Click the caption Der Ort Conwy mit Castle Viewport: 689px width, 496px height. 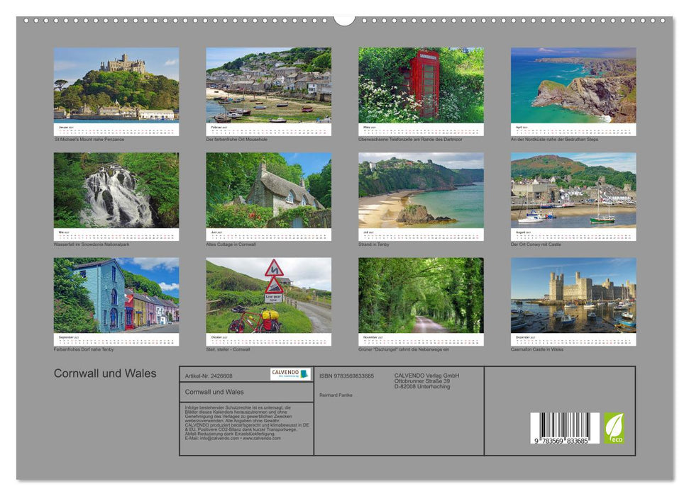(536, 244)
